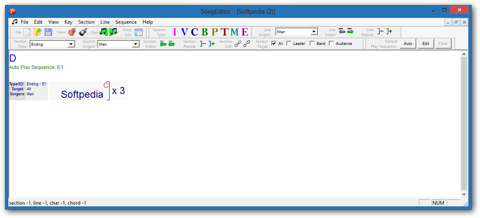
Task: Click the Clear play sequence button
Action: (x=443, y=44)
